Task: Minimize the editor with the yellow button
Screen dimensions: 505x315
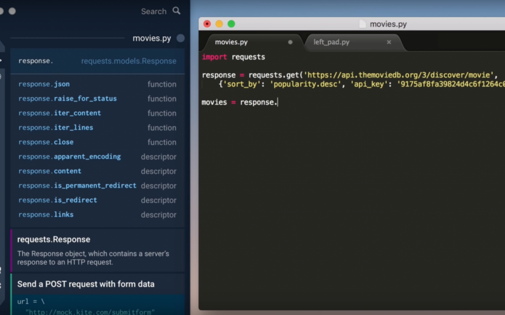Action: pos(219,24)
